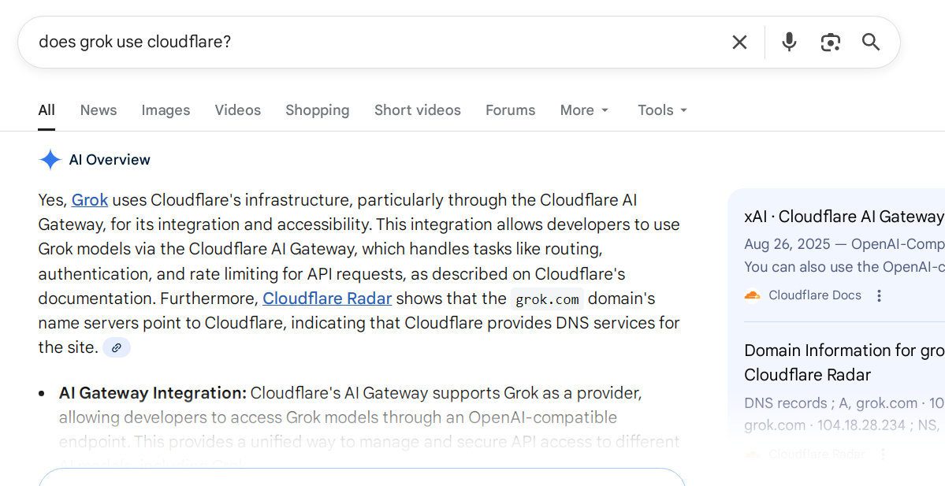The width and height of the screenshot is (945, 486).
Task: Open the three-dot menu next to Cloudflare Docs
Action: (x=879, y=295)
